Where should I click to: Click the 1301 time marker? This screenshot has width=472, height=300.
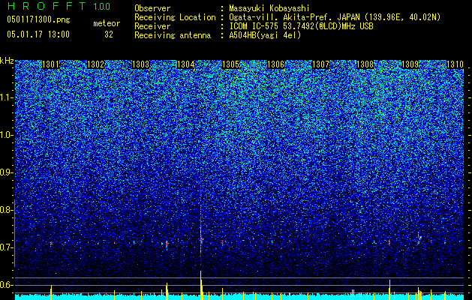coord(50,64)
